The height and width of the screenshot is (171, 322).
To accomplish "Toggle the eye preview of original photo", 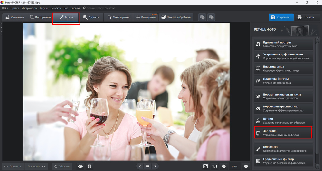I will [80, 166].
